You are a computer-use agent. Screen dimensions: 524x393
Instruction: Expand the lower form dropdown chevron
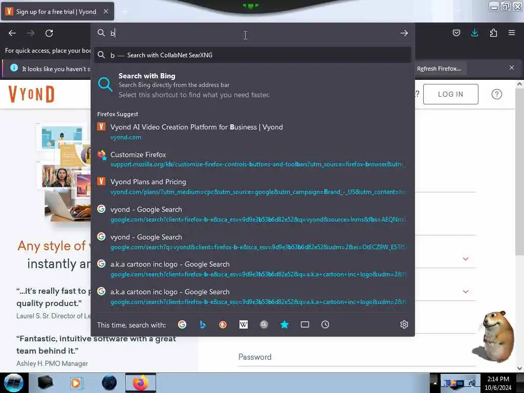(x=466, y=291)
